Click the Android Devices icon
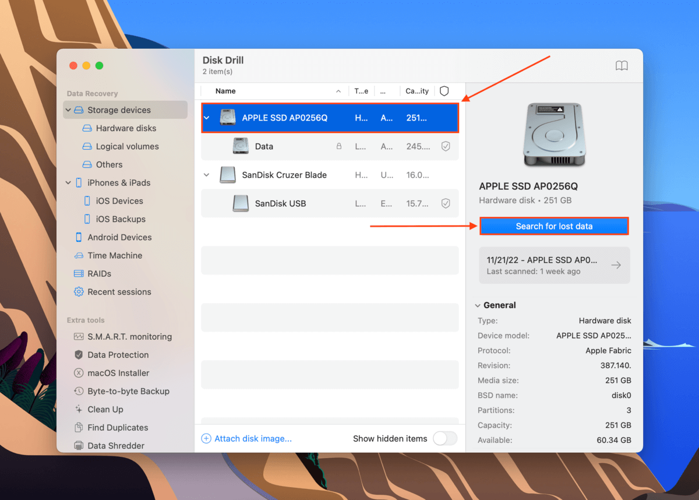The height and width of the screenshot is (500, 699). pos(79,237)
